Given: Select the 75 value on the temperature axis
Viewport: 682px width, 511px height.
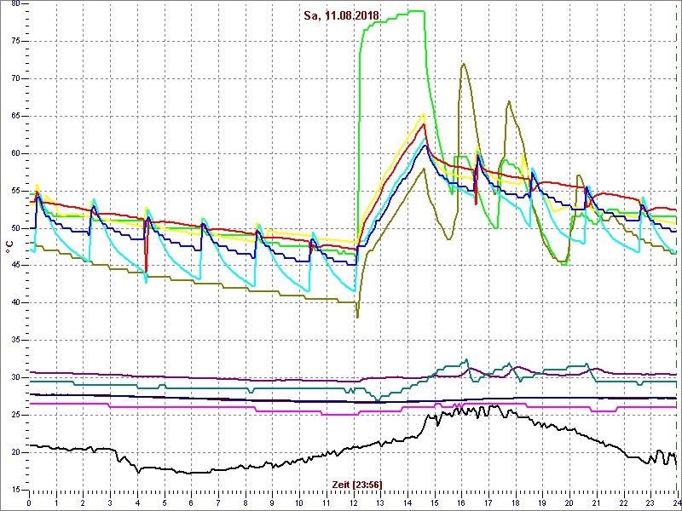Looking at the screenshot, I should (17, 41).
